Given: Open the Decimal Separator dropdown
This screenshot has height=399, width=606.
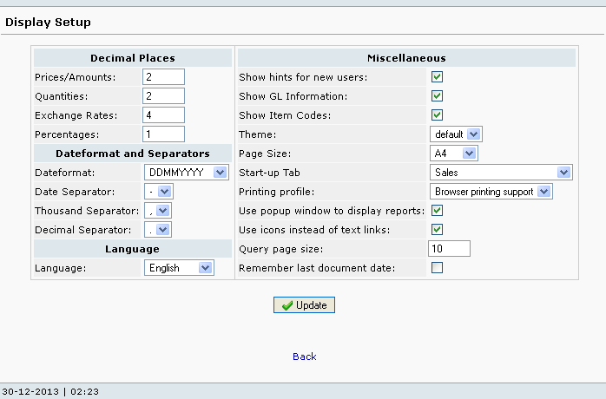Looking at the screenshot, I should pos(158,230).
